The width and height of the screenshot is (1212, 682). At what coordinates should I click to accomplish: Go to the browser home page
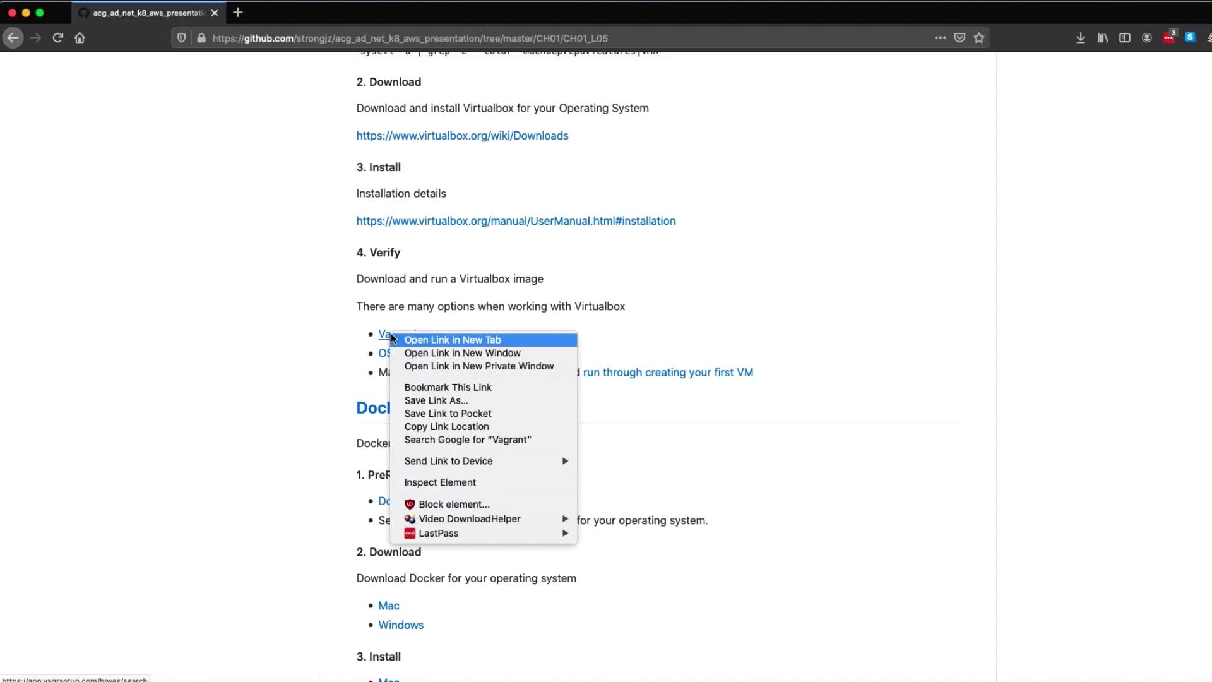[80, 38]
